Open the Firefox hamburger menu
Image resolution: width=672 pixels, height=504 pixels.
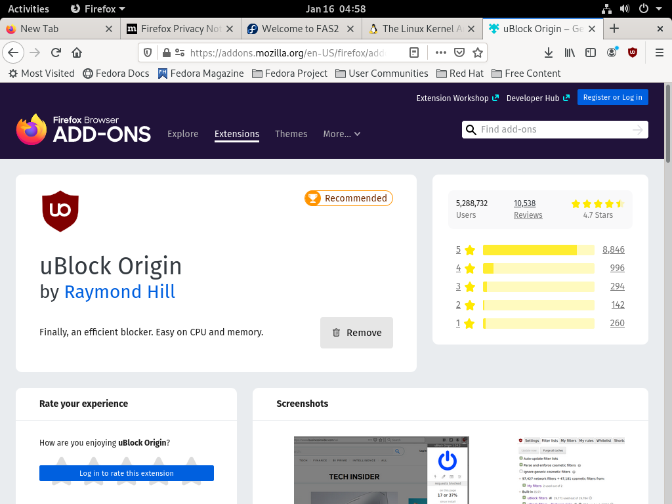pyautogui.click(x=660, y=52)
